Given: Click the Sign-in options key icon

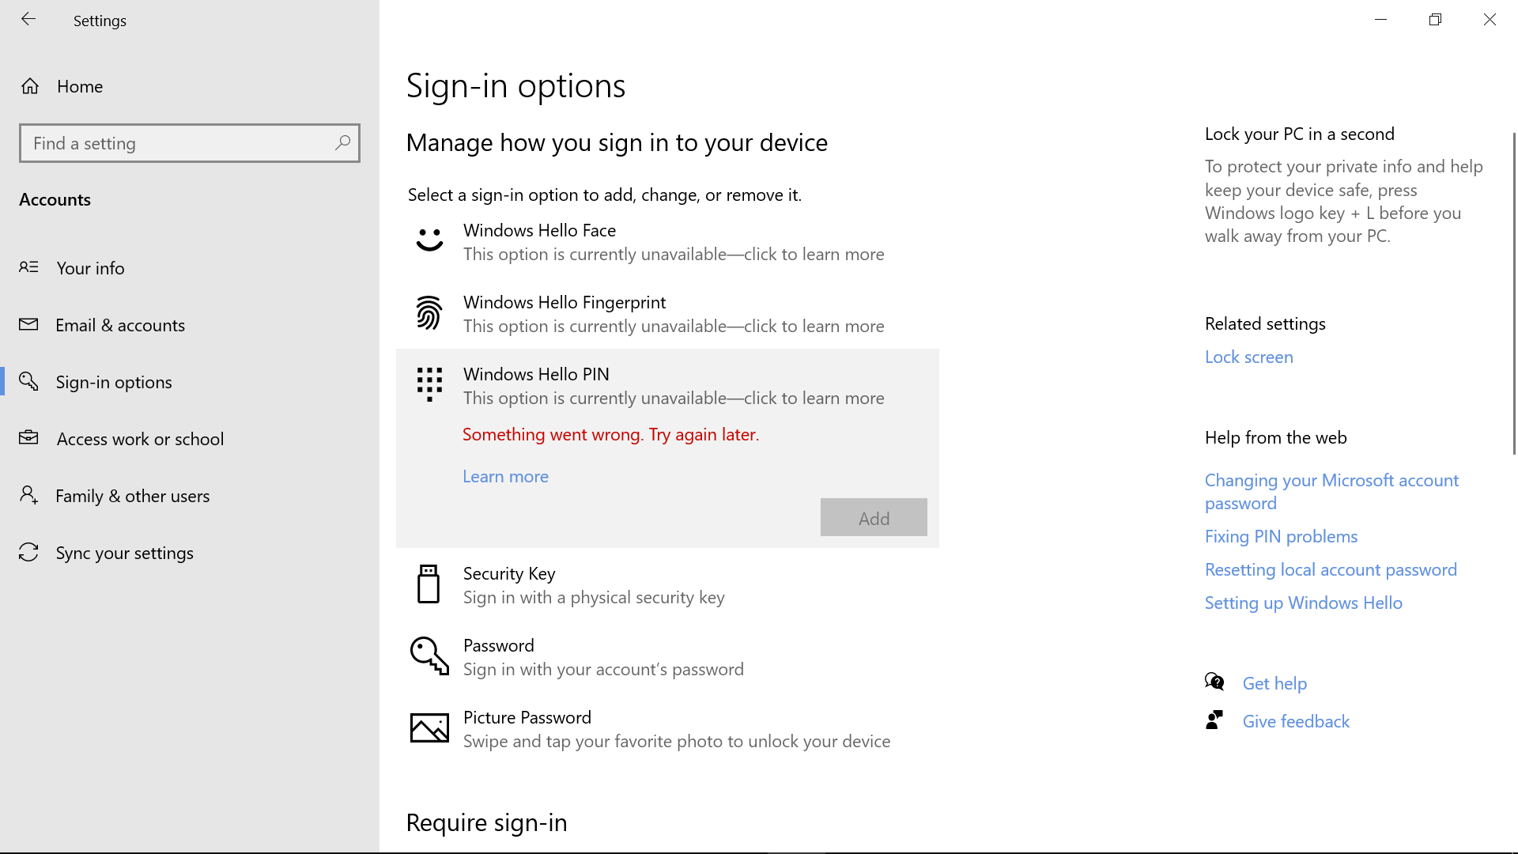Looking at the screenshot, I should click(28, 381).
